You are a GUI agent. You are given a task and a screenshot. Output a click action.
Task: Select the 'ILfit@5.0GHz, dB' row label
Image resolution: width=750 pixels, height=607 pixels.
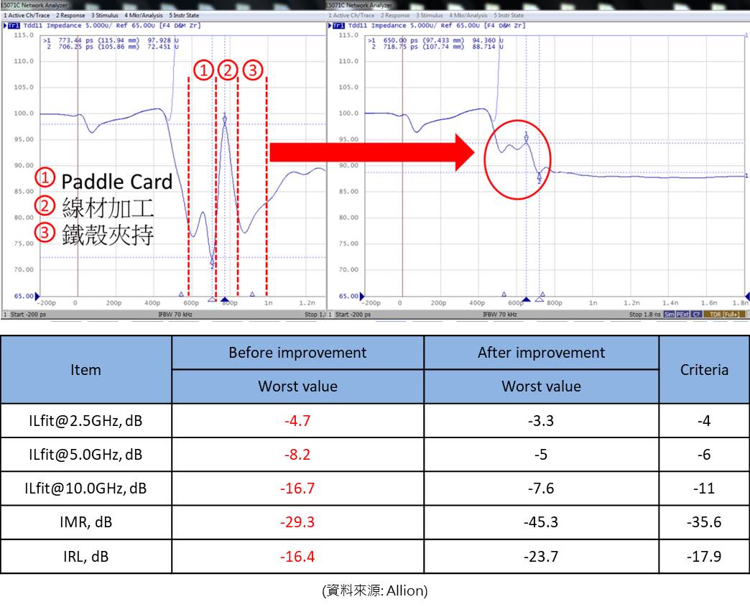click(x=85, y=455)
